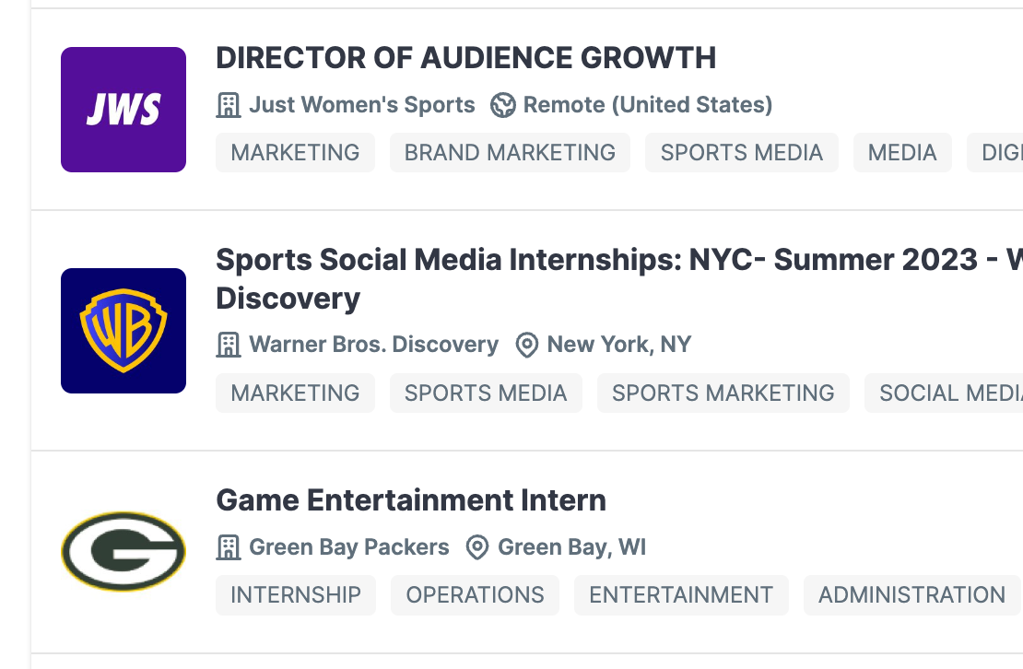Viewport: 1023px width, 669px height.
Task: Select the ENTERTAINMENT tag
Action: coord(680,595)
